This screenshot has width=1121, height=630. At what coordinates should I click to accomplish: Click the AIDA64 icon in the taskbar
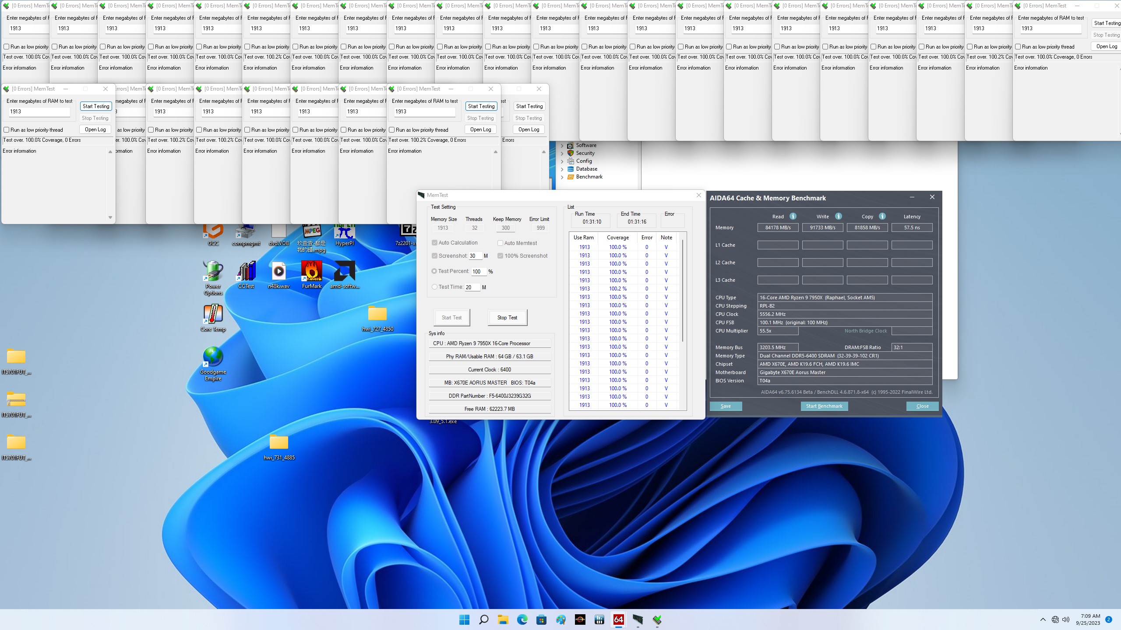618,619
